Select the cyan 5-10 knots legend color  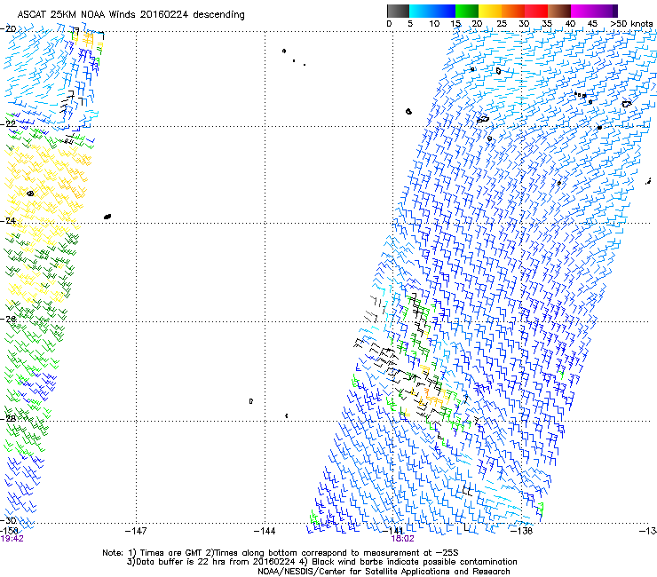coord(420,11)
